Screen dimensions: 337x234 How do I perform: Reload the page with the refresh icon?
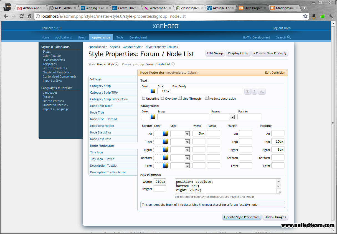(21, 16)
